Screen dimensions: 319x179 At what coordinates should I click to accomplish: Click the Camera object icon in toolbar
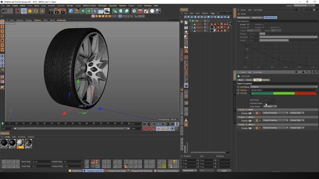coord(107,11)
